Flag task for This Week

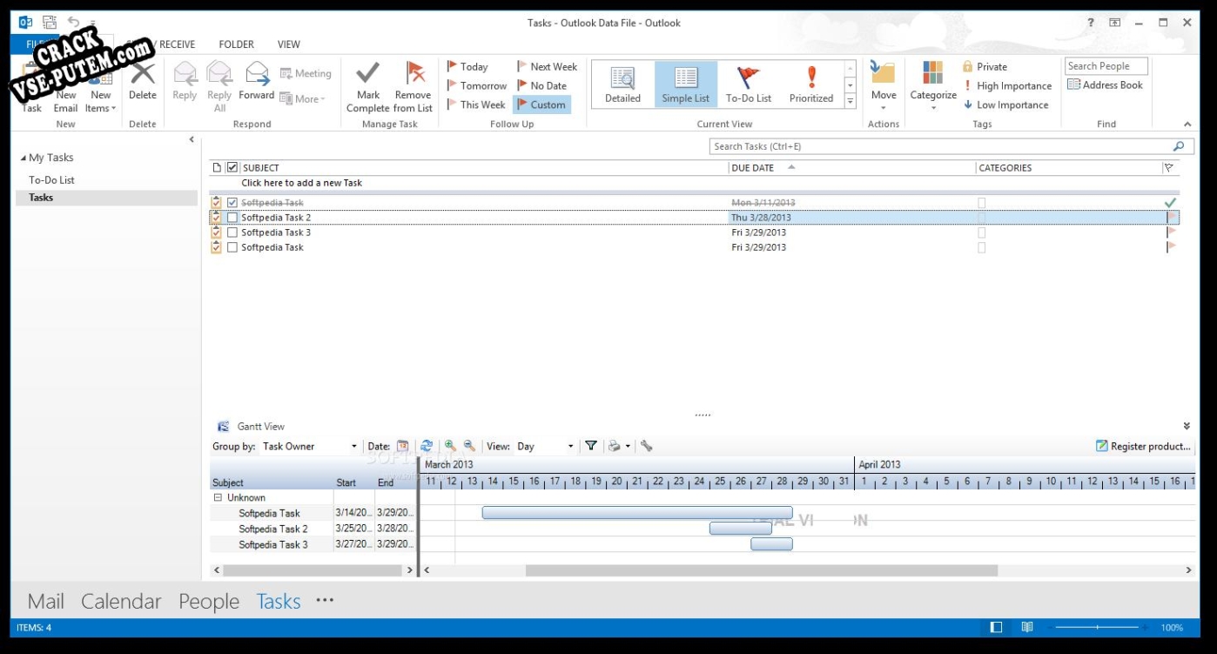tap(476, 105)
